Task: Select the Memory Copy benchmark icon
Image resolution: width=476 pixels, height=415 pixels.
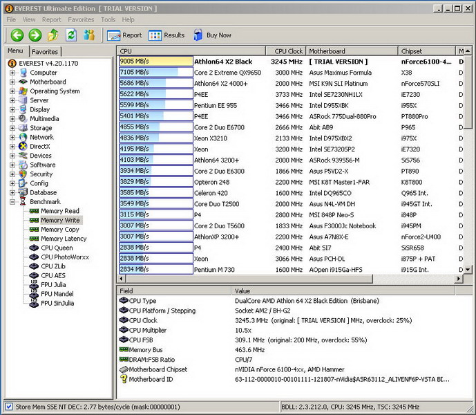Action: point(34,229)
